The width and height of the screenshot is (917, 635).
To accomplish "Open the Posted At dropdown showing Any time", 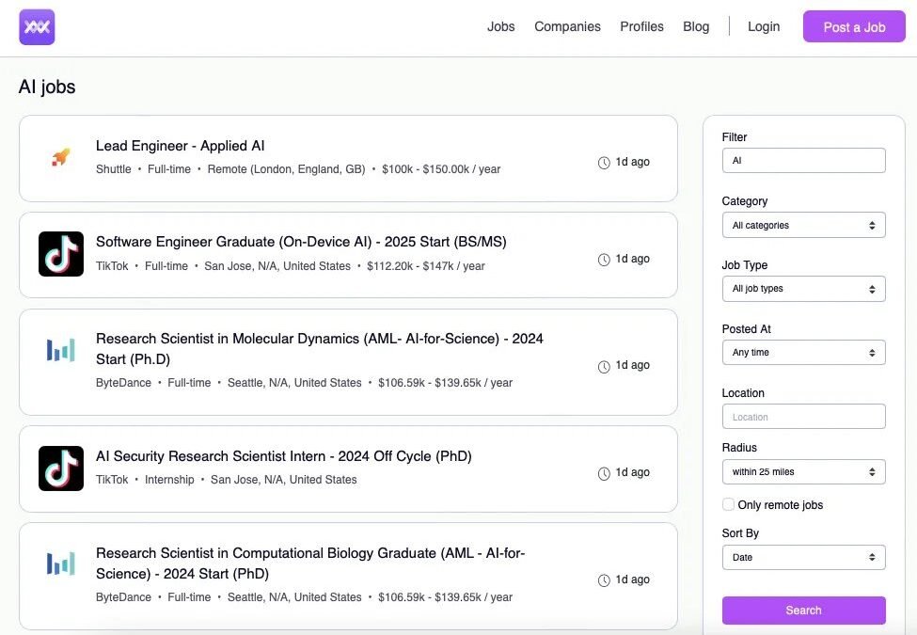I will (803, 353).
